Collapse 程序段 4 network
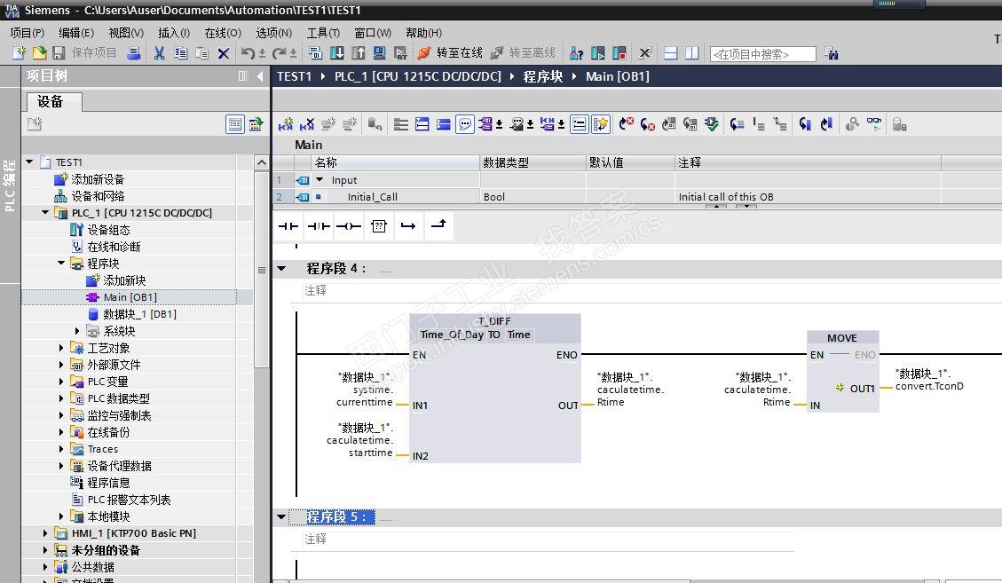1002x583 pixels. (x=281, y=269)
